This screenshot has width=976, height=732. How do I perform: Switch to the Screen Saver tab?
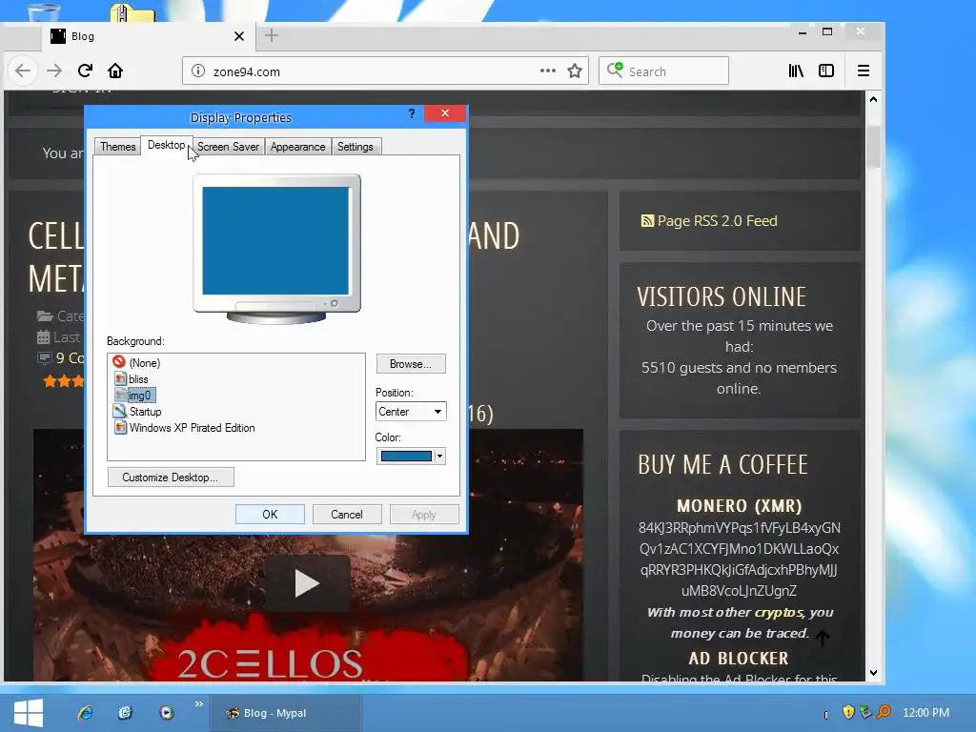(228, 147)
